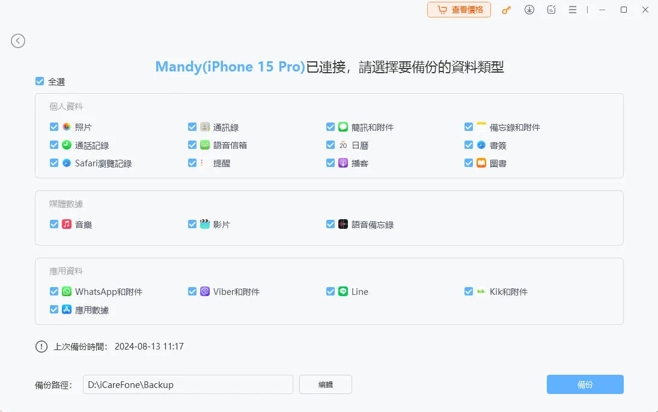Screen dimensions: 658x412
Task: Click the 語音信箱 label
Action: click(x=230, y=145)
